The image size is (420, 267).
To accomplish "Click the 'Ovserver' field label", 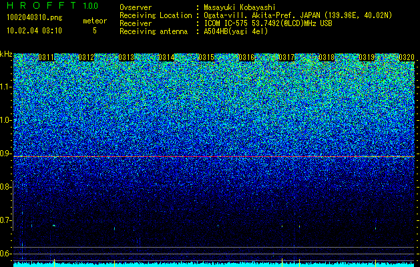I will pyautogui.click(x=136, y=7).
